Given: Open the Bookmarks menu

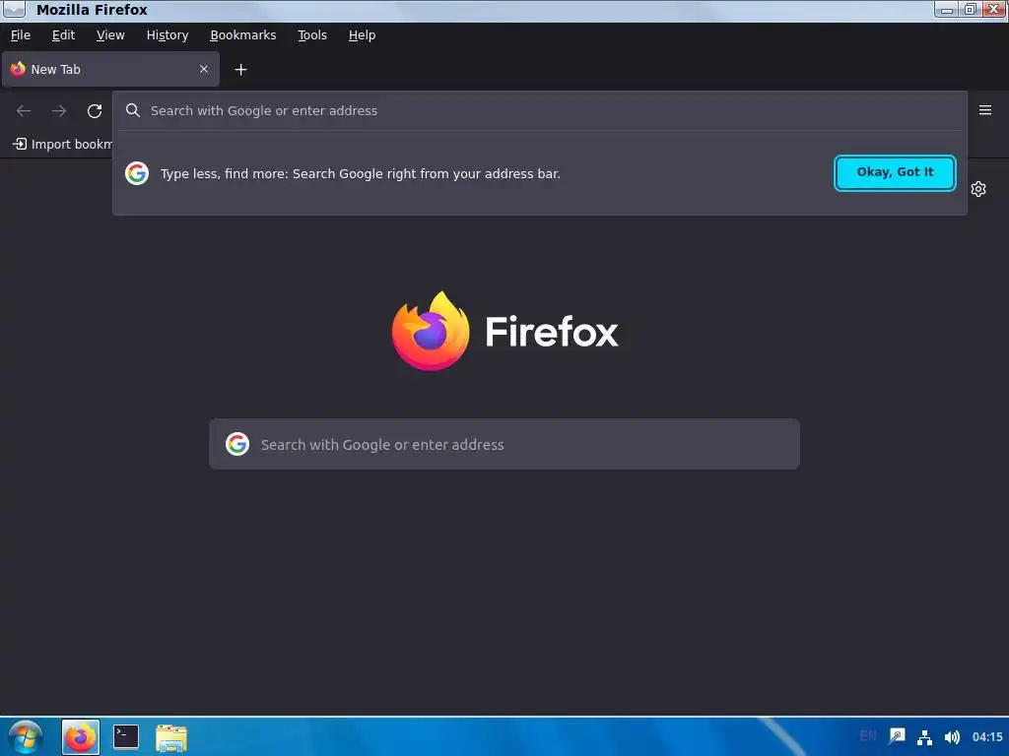Looking at the screenshot, I should (x=243, y=35).
